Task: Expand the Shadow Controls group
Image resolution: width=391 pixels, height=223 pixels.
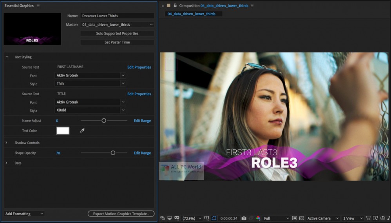Action: tap(6, 143)
